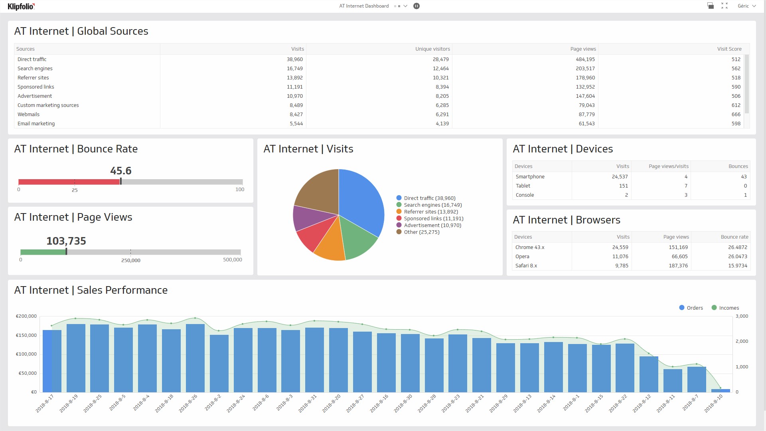Select the Search engines row
Image resolution: width=766 pixels, height=431 pixels.
coord(379,69)
